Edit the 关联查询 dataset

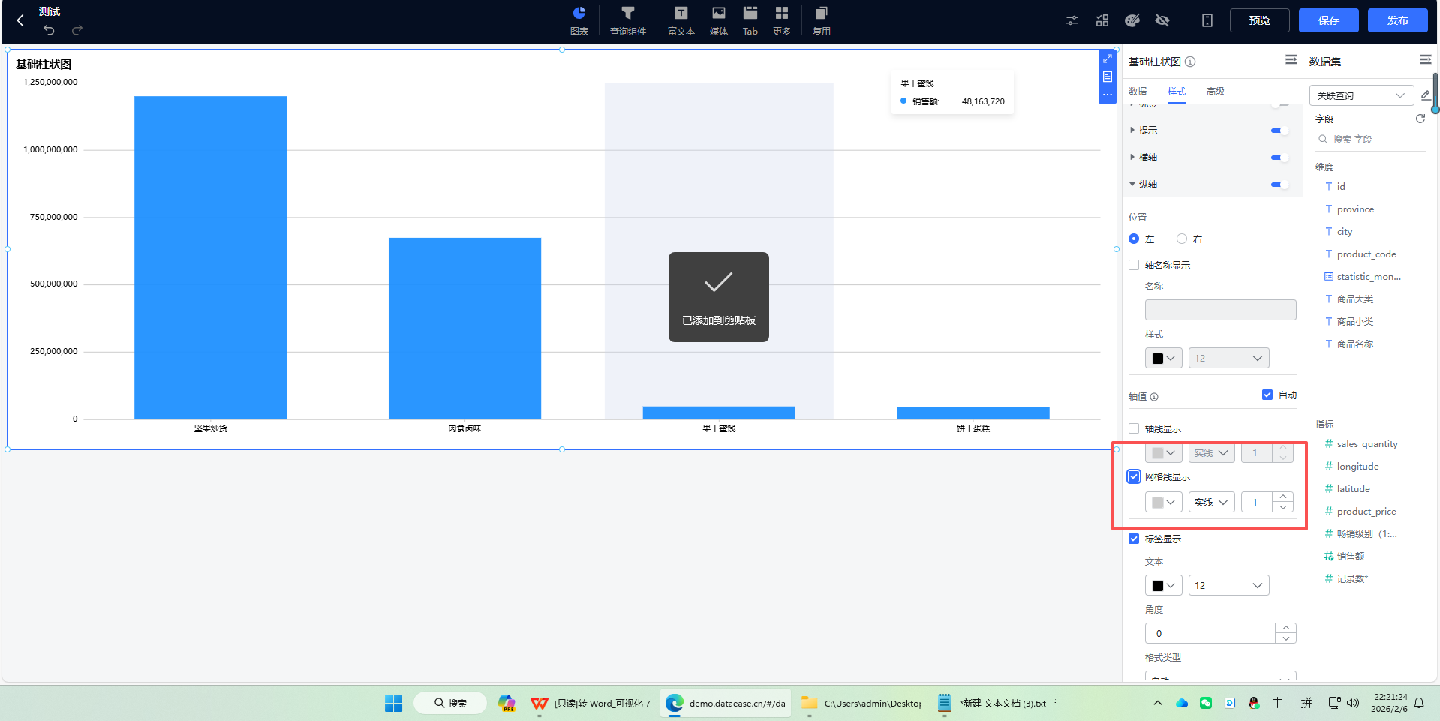click(x=1425, y=95)
